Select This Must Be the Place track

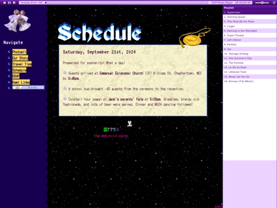(250, 22)
